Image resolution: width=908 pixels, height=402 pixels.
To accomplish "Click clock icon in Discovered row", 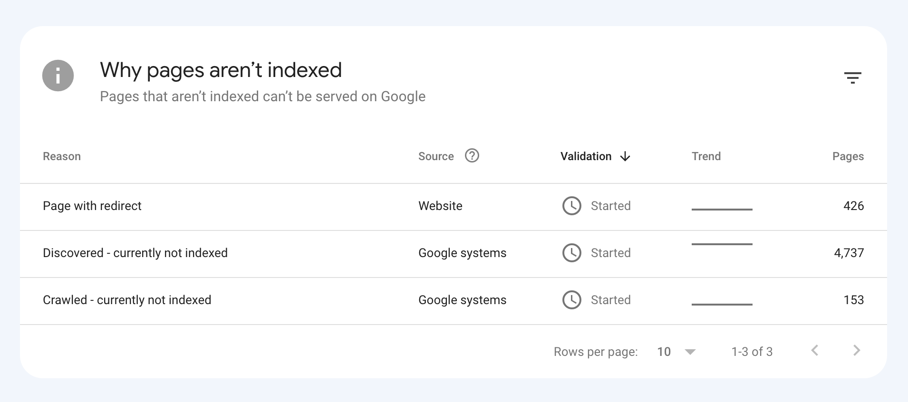I will pos(571,253).
